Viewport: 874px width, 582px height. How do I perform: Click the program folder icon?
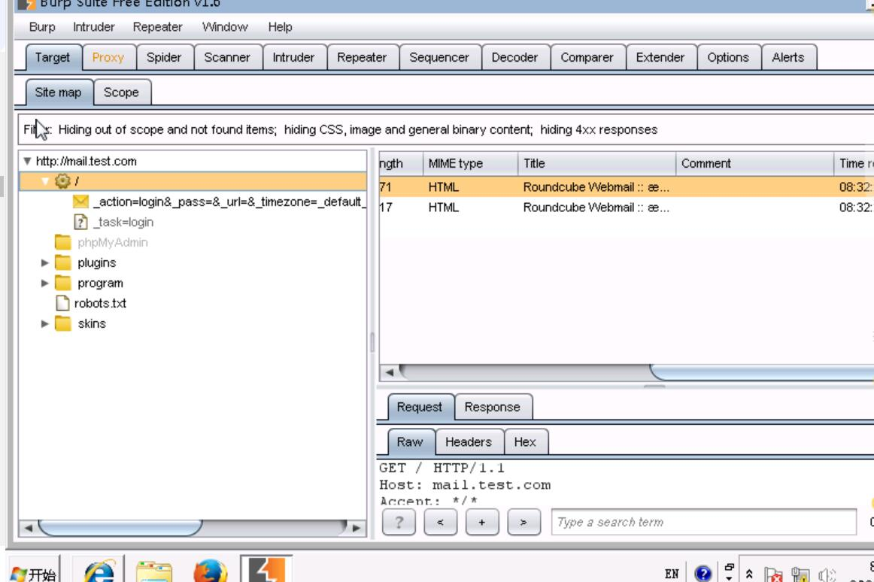click(x=63, y=283)
